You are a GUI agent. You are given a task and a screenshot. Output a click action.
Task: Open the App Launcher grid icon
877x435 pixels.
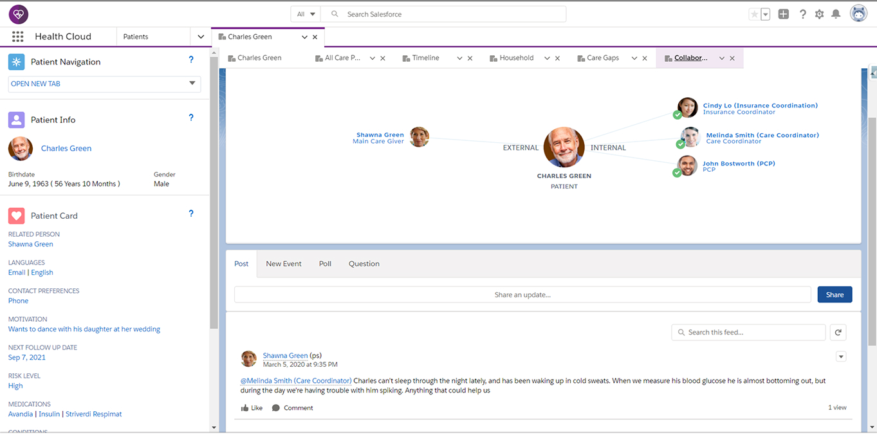[x=18, y=37]
